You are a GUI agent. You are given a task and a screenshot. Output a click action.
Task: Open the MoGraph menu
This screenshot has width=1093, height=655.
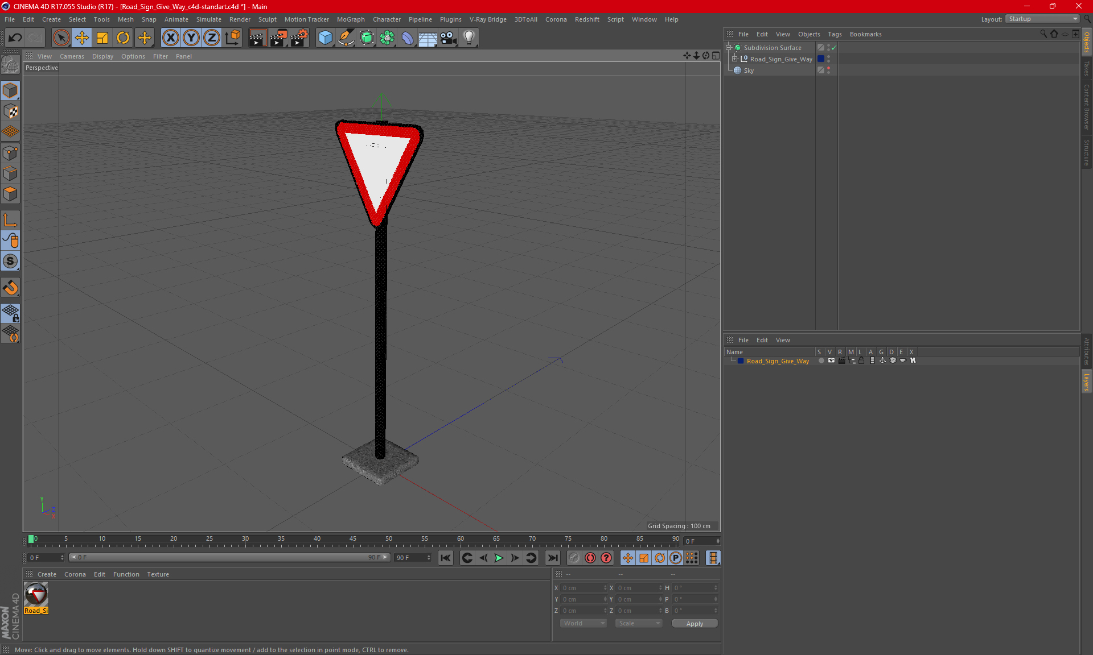pos(350,19)
